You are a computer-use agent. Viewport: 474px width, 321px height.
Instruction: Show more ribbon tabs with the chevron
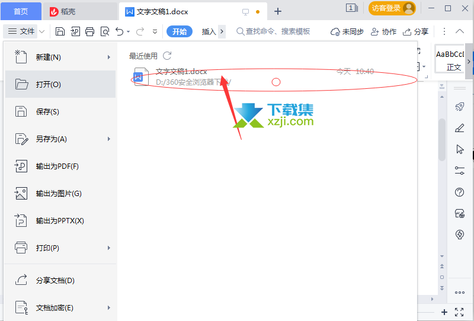tap(222, 31)
